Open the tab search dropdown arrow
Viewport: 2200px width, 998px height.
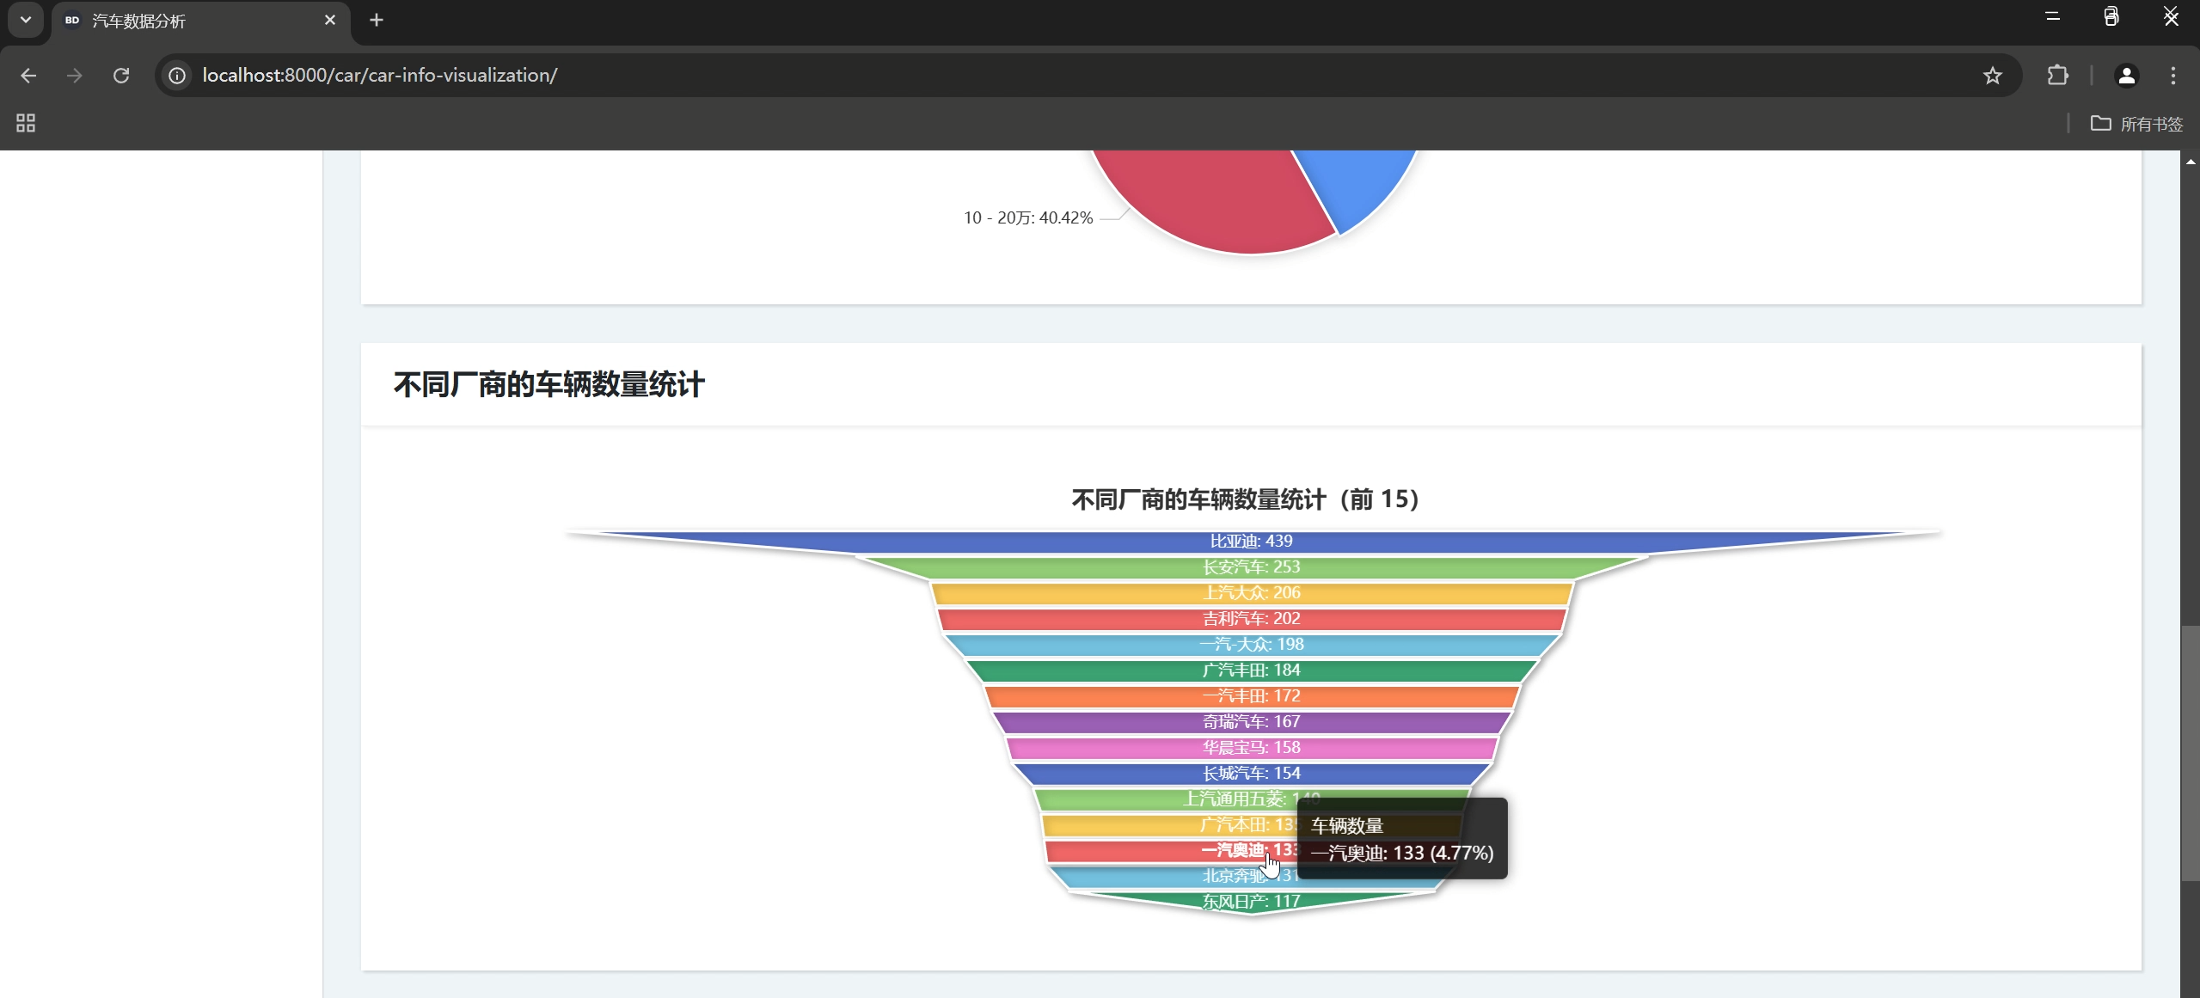click(26, 20)
